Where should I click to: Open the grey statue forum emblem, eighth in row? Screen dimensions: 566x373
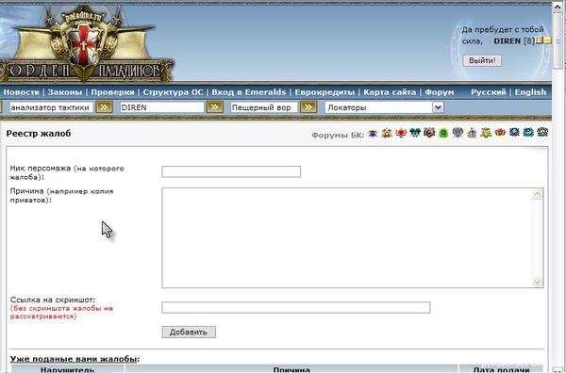click(x=472, y=133)
